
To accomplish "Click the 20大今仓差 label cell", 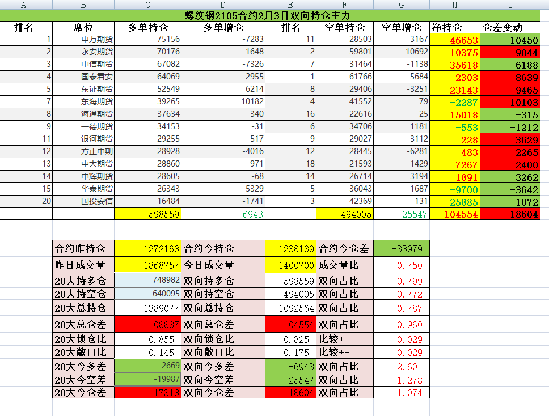I will click(x=83, y=393).
